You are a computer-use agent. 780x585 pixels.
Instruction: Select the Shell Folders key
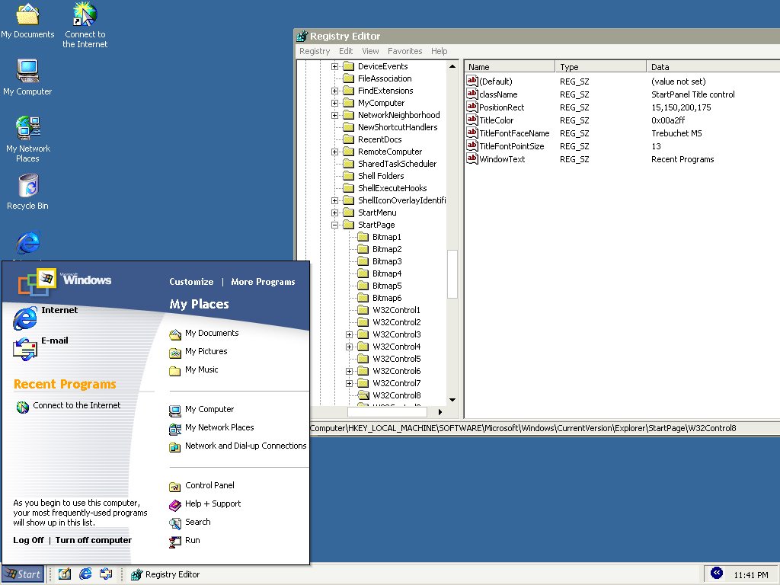tap(381, 176)
